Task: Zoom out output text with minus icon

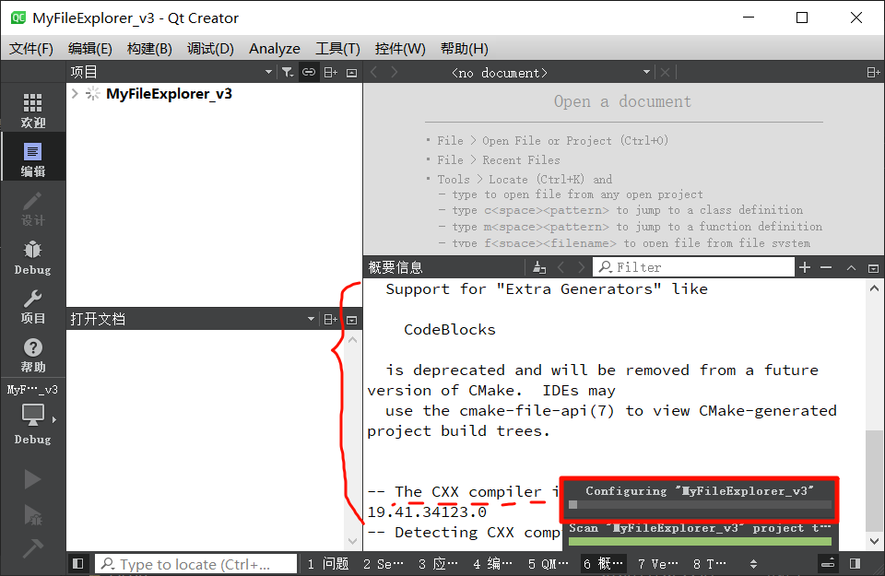Action: click(826, 267)
